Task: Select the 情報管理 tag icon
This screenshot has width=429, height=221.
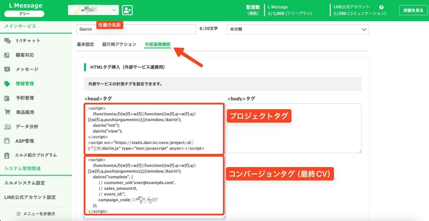Action: (7, 84)
